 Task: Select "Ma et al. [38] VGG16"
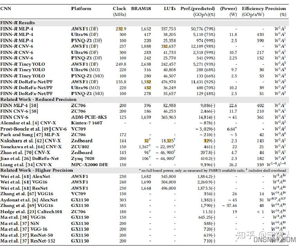pyautogui.click(x=23, y=217)
